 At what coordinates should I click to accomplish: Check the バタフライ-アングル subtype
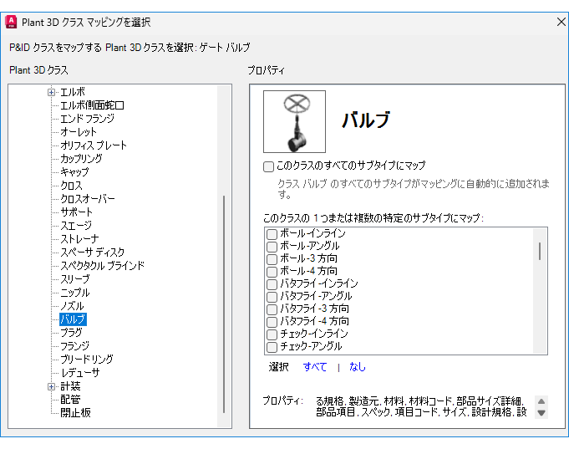[272, 297]
